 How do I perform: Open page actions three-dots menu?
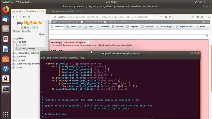tap(161, 17)
